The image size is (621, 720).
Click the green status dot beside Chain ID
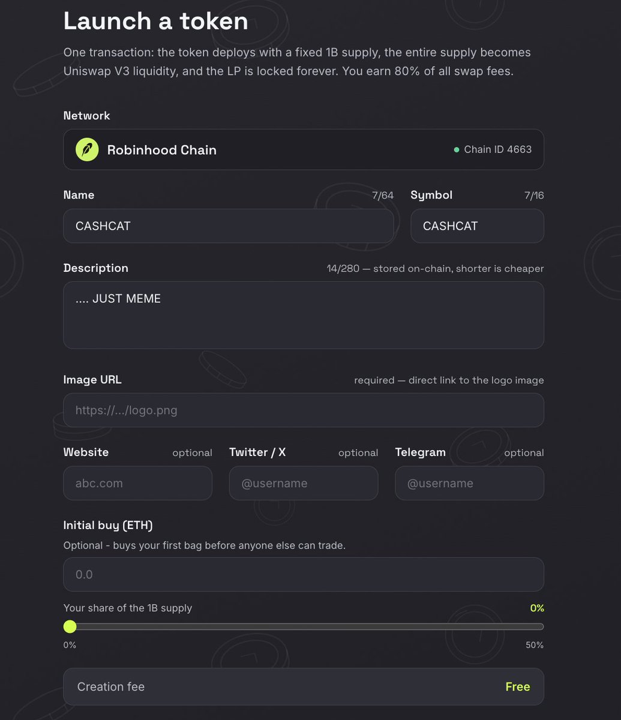tap(457, 149)
